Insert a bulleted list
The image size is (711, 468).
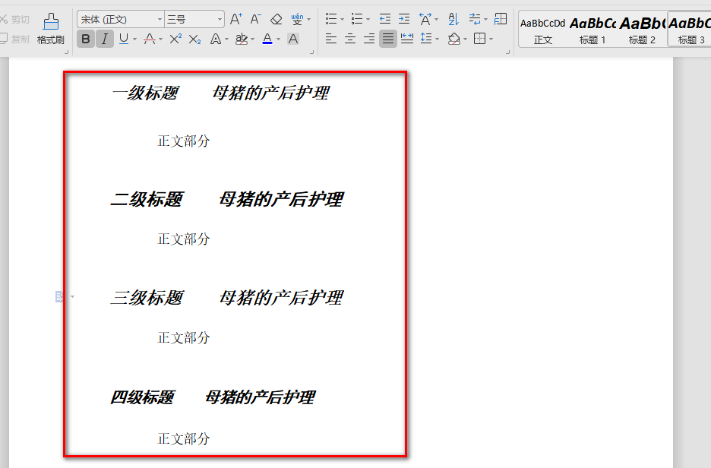[x=331, y=19]
